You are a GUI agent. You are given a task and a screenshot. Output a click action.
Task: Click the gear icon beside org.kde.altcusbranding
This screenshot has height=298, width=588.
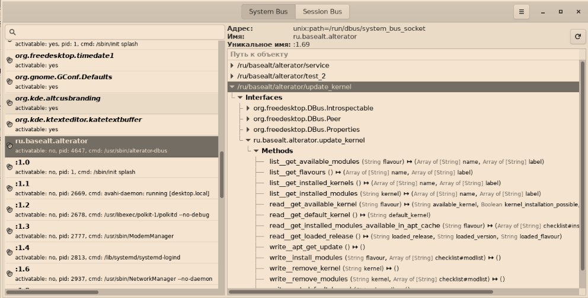pyautogui.click(x=9, y=103)
